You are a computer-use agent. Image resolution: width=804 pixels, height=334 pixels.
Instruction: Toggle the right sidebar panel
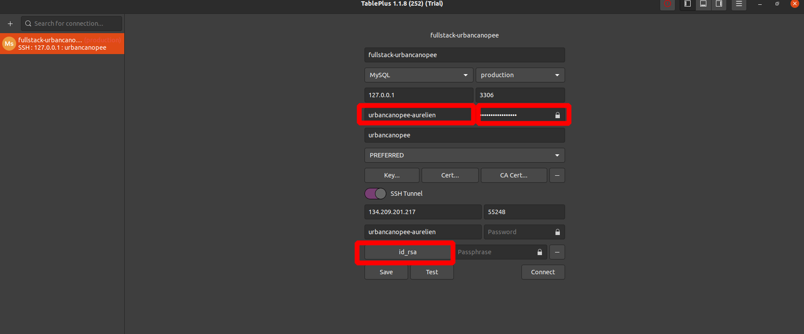(x=719, y=4)
